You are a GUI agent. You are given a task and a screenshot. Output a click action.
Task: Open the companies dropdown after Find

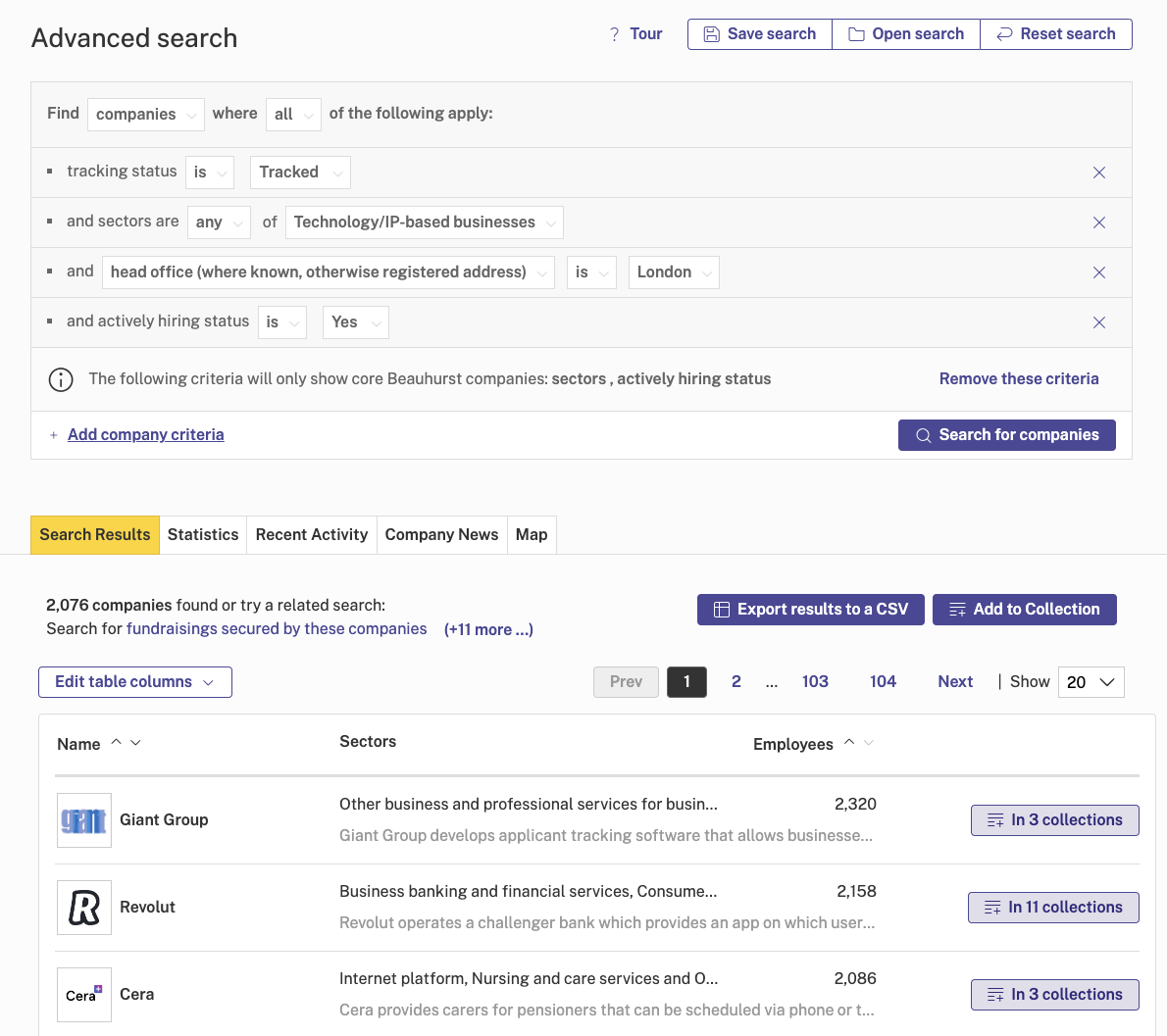click(x=146, y=115)
